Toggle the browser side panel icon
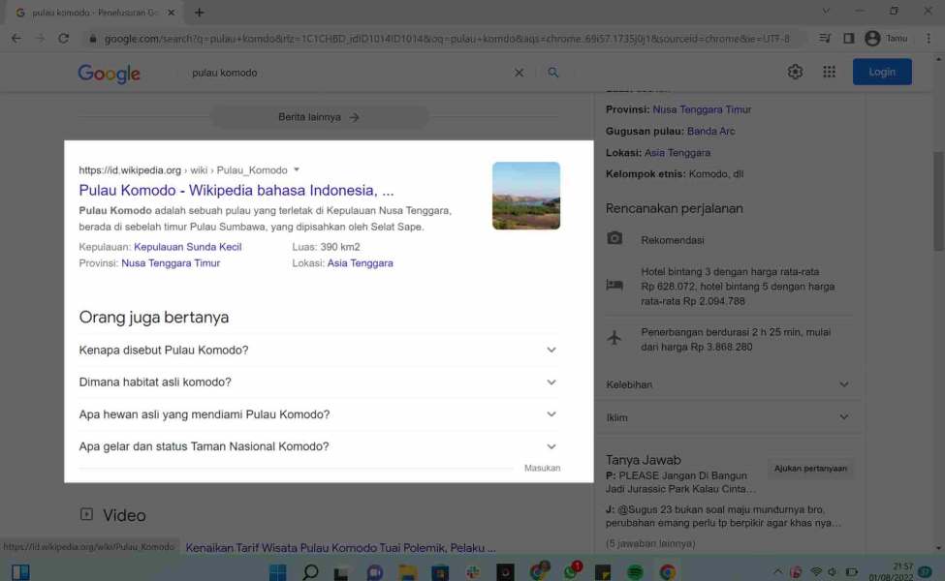Image resolution: width=945 pixels, height=581 pixels. click(x=849, y=39)
